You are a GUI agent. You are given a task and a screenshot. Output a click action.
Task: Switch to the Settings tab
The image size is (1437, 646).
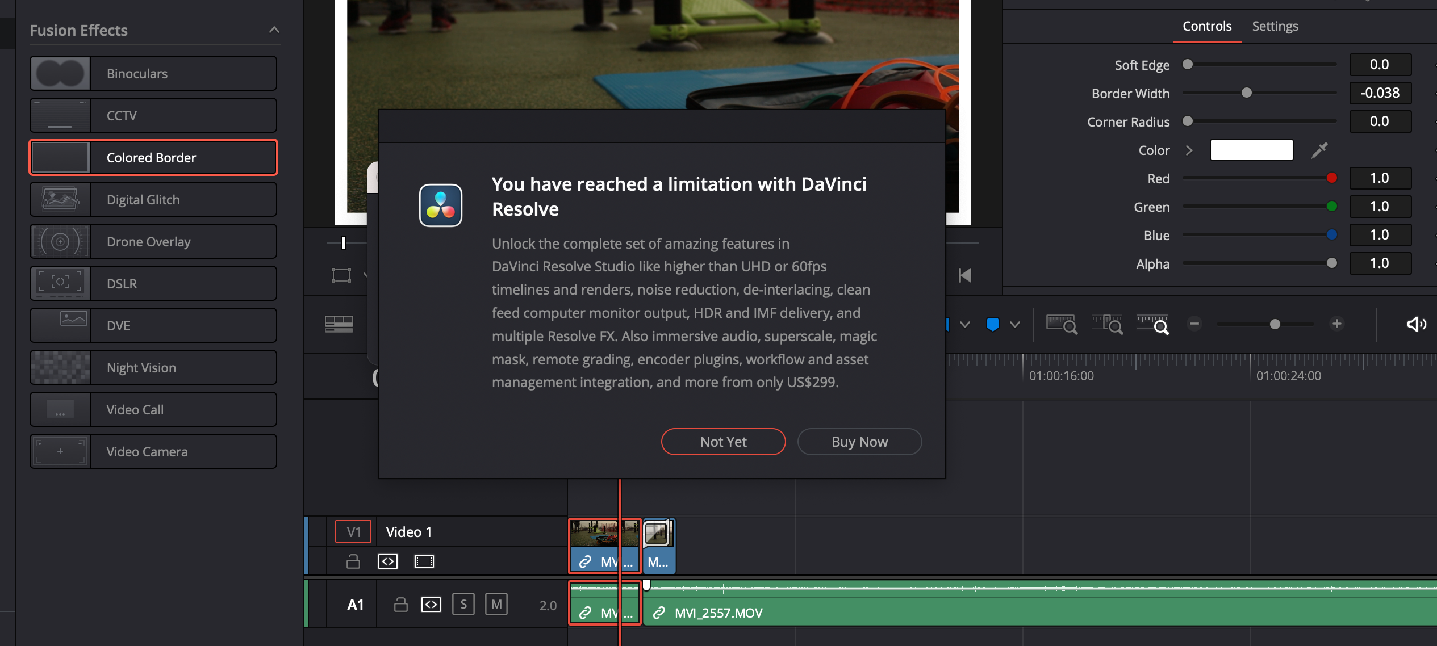1275,26
